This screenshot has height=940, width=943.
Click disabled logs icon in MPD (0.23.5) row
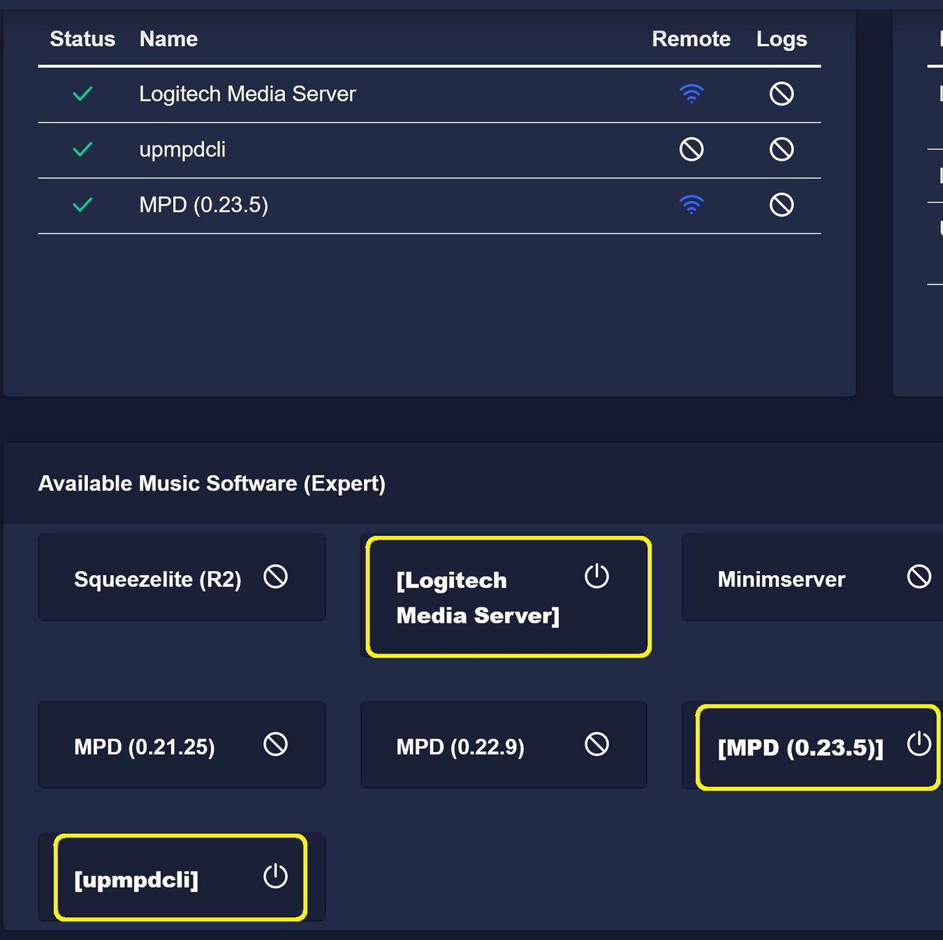pos(782,205)
